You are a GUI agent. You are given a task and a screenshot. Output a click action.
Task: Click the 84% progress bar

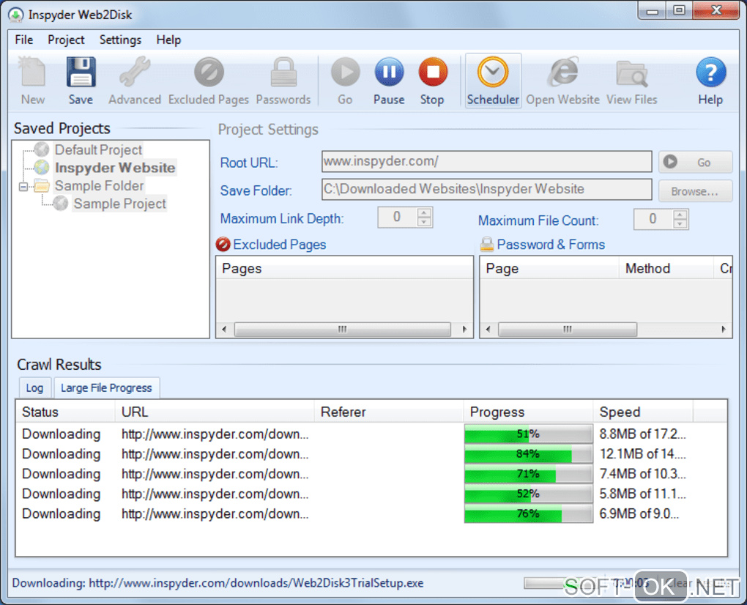tap(528, 454)
